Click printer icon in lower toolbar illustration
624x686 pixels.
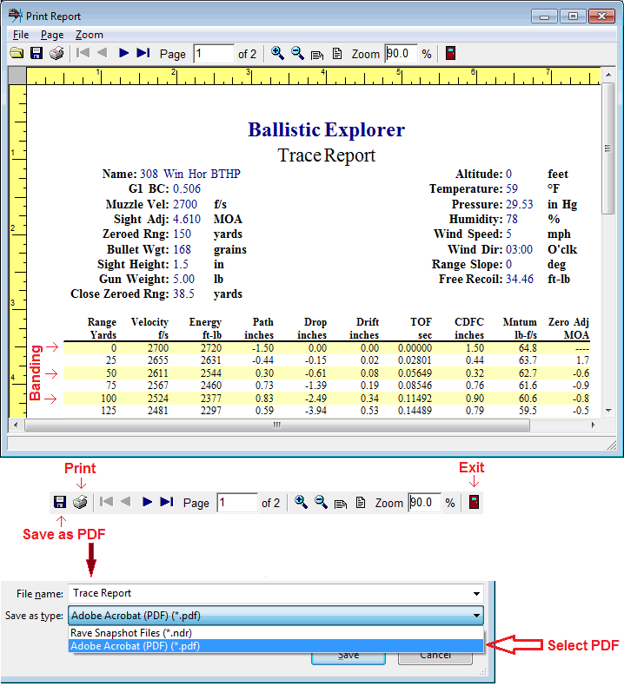80,502
